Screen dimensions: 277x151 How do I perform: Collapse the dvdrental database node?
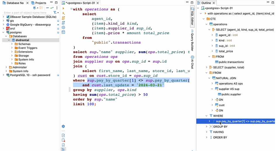click(9, 40)
